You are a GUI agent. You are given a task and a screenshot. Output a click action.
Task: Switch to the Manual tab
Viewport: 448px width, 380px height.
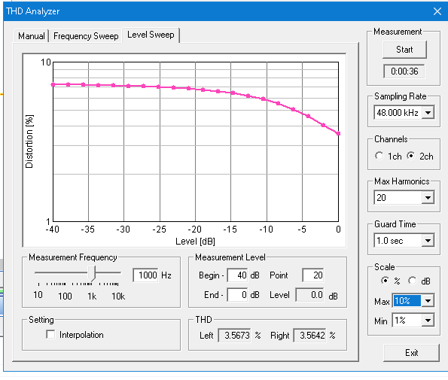coord(31,36)
